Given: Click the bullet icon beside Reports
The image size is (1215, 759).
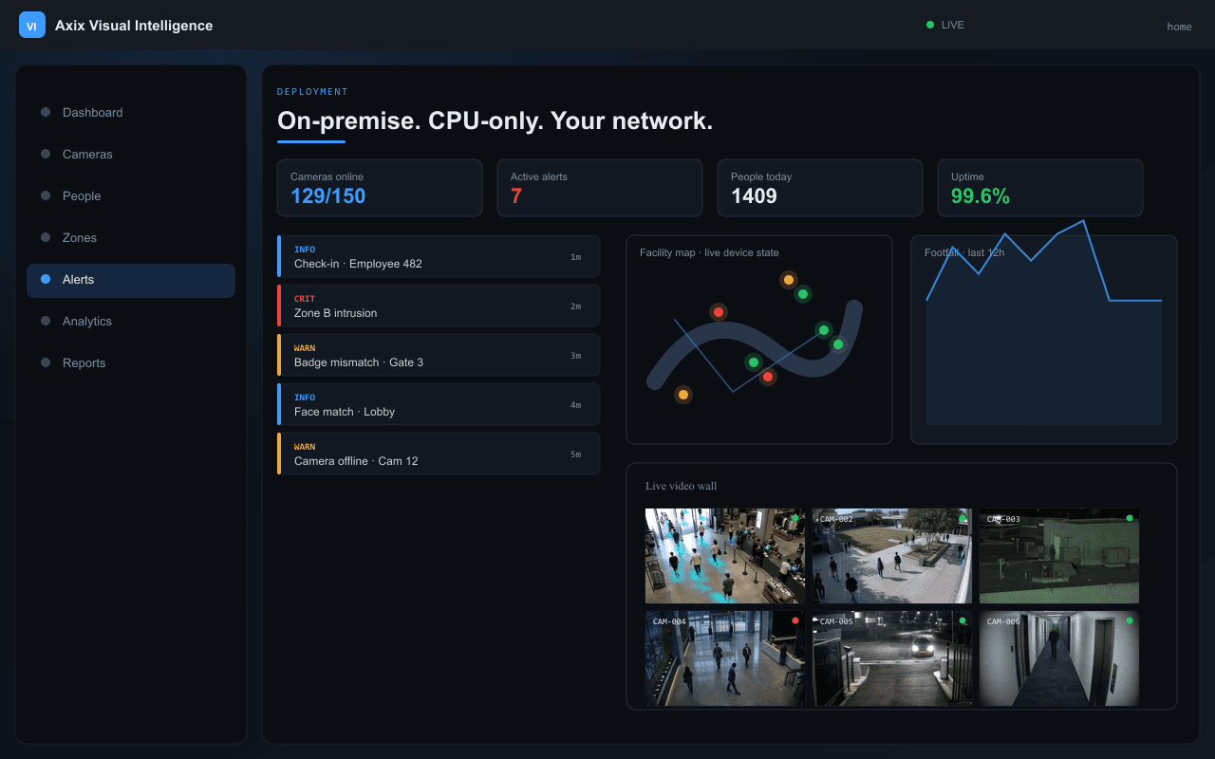Looking at the screenshot, I should click(x=46, y=362).
